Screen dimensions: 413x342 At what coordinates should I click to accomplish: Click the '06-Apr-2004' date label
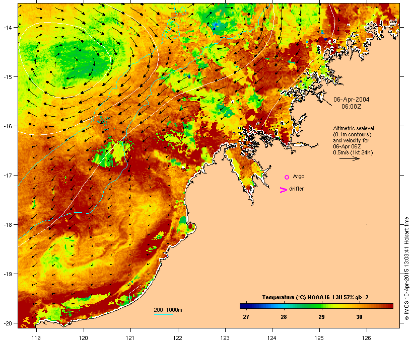352,100
